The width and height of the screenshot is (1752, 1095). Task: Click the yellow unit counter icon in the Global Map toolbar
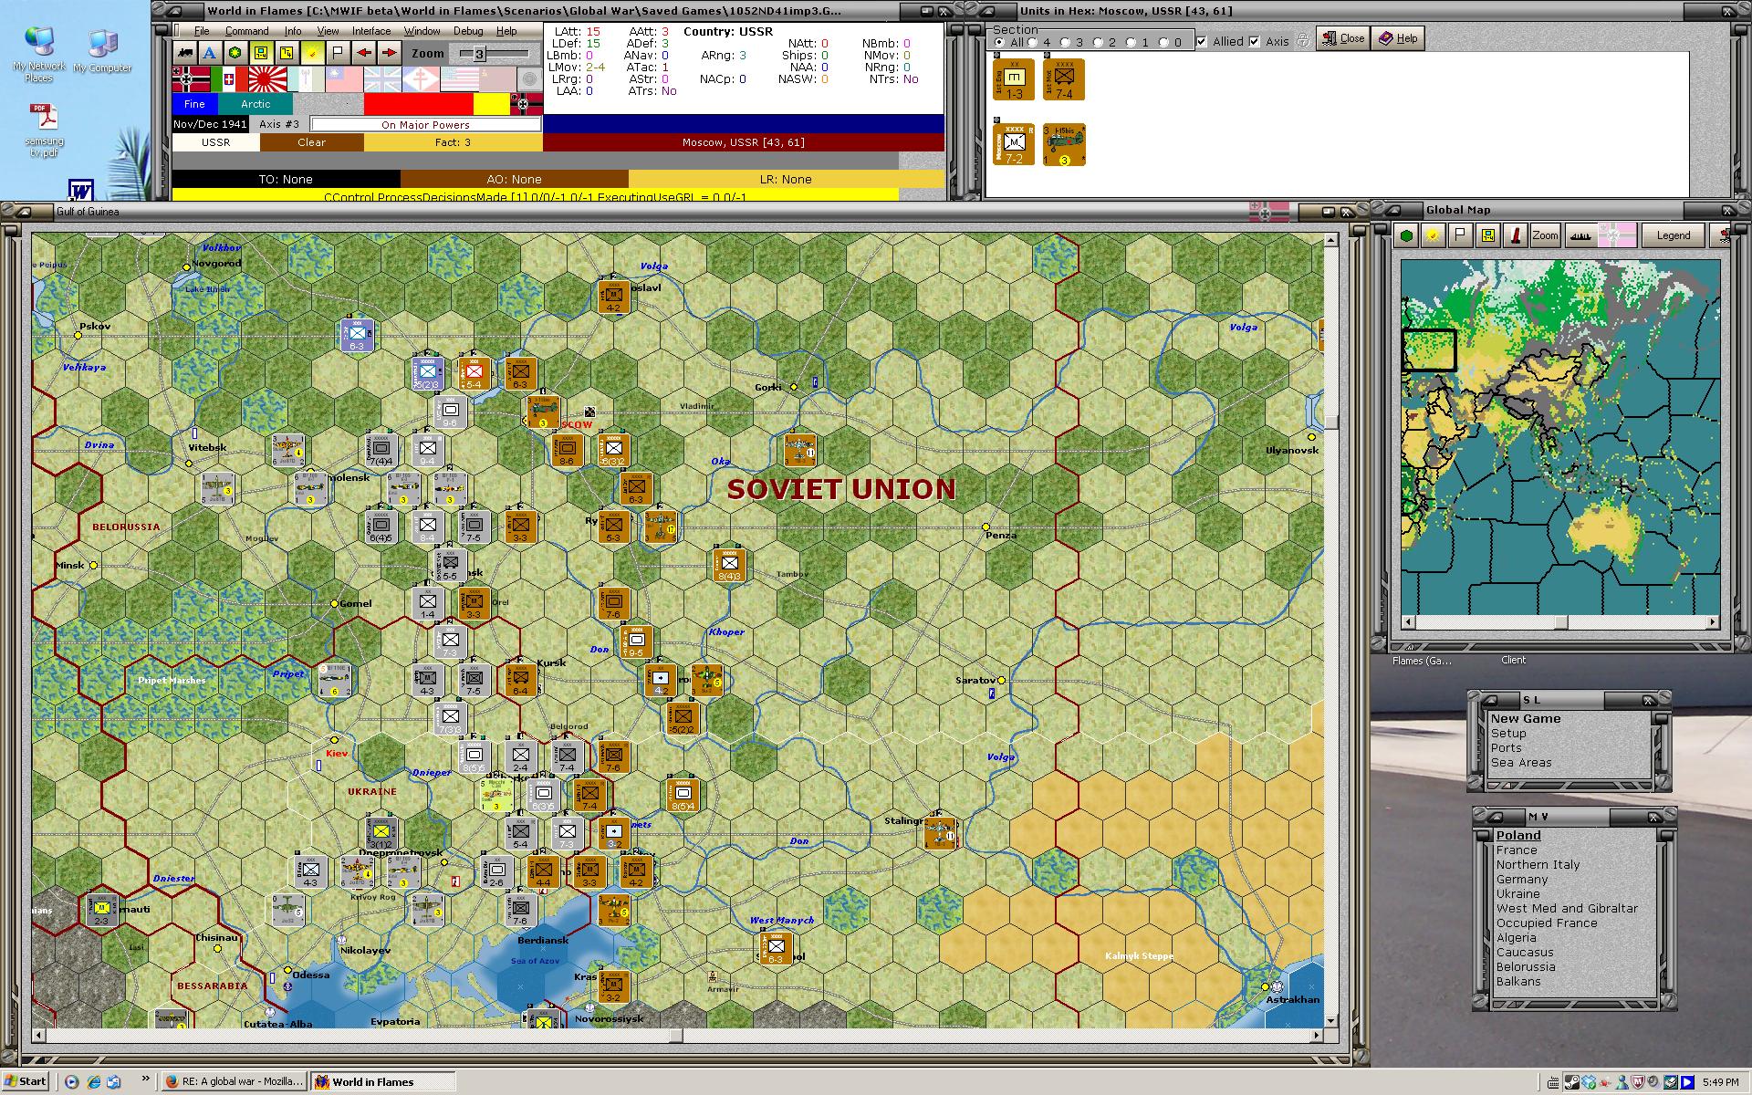click(1488, 235)
